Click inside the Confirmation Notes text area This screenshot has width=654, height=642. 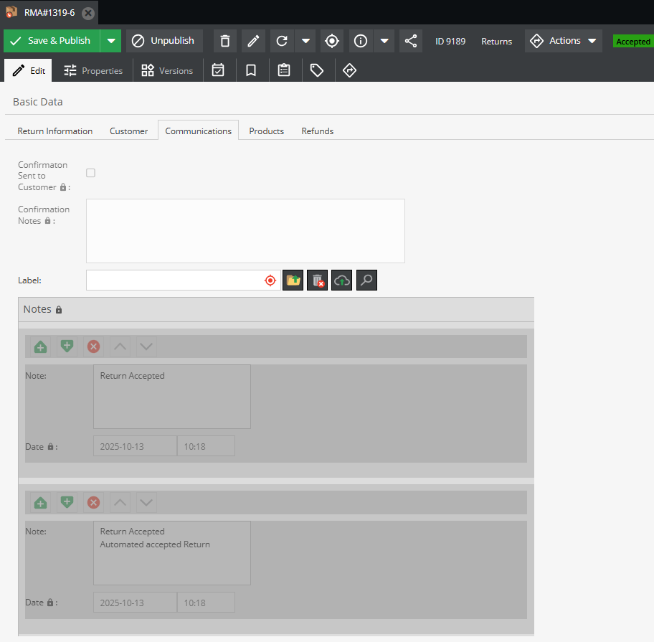(x=245, y=231)
